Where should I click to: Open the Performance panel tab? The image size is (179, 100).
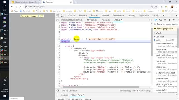pyautogui.click(x=118, y=16)
